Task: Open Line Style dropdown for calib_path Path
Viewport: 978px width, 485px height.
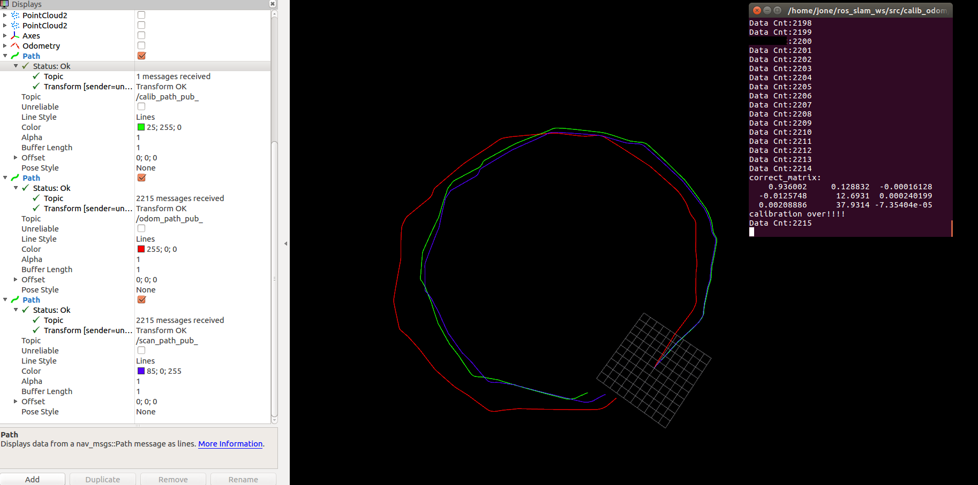Action: (x=202, y=117)
